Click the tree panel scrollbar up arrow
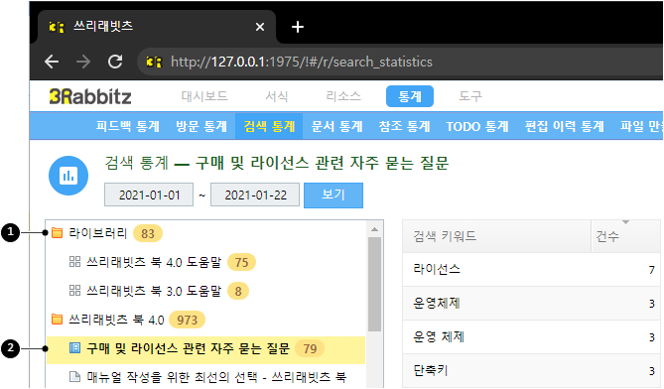 click(x=374, y=229)
